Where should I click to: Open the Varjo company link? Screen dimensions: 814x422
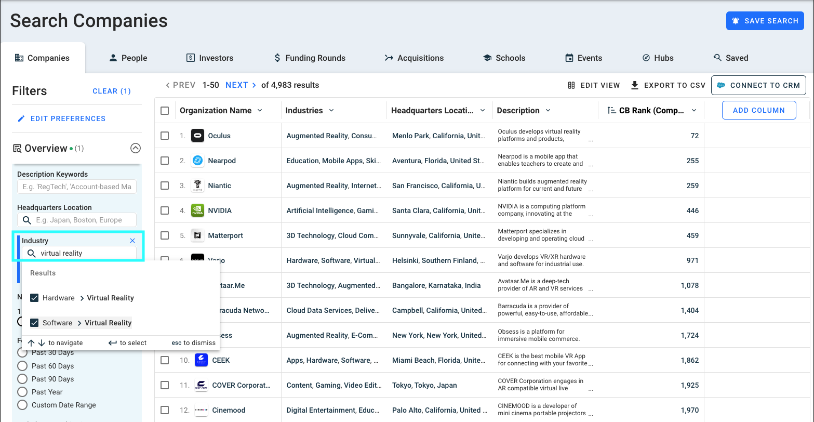[216, 260]
